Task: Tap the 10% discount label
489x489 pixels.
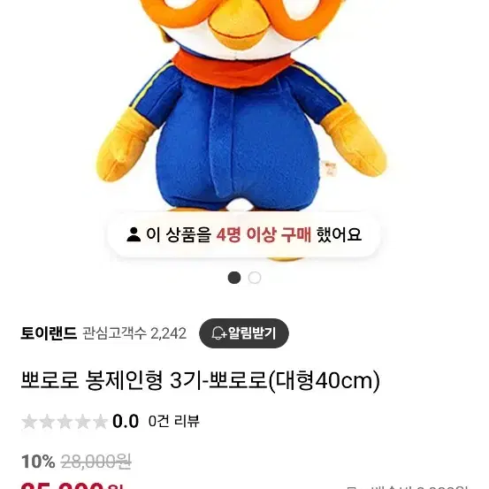Action: click(x=38, y=462)
